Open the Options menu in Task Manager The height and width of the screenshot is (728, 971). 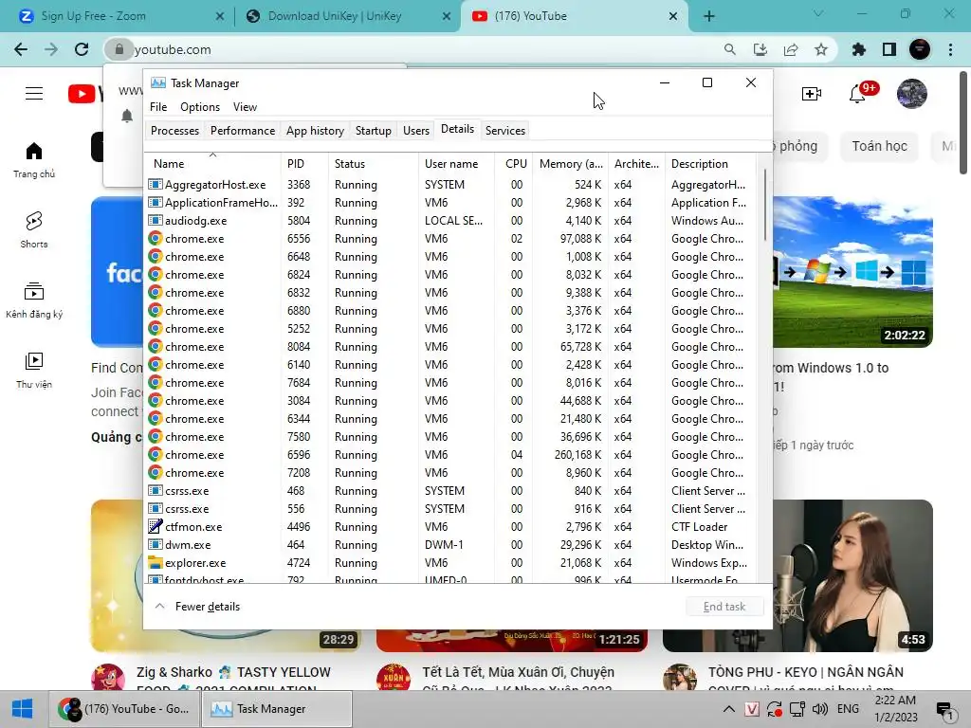pos(200,107)
